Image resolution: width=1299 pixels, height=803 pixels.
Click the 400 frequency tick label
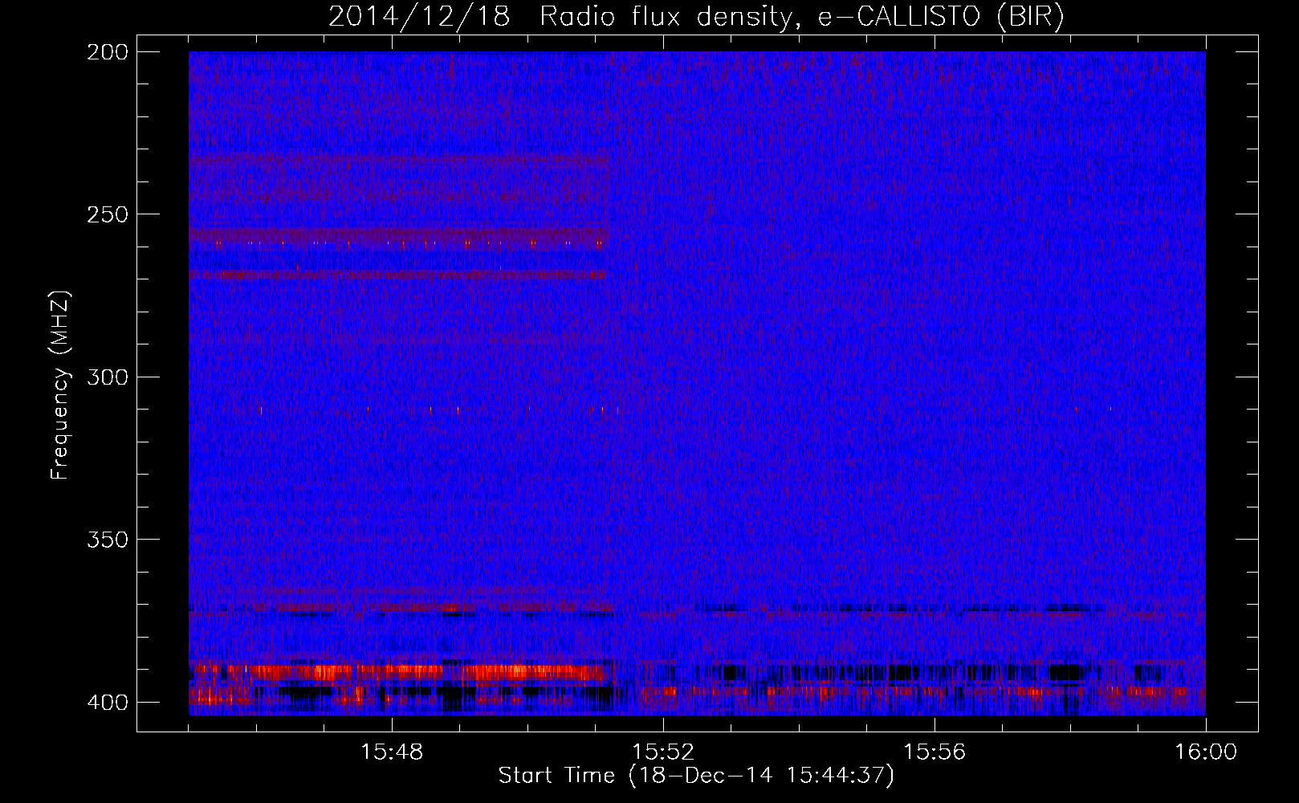(x=108, y=702)
